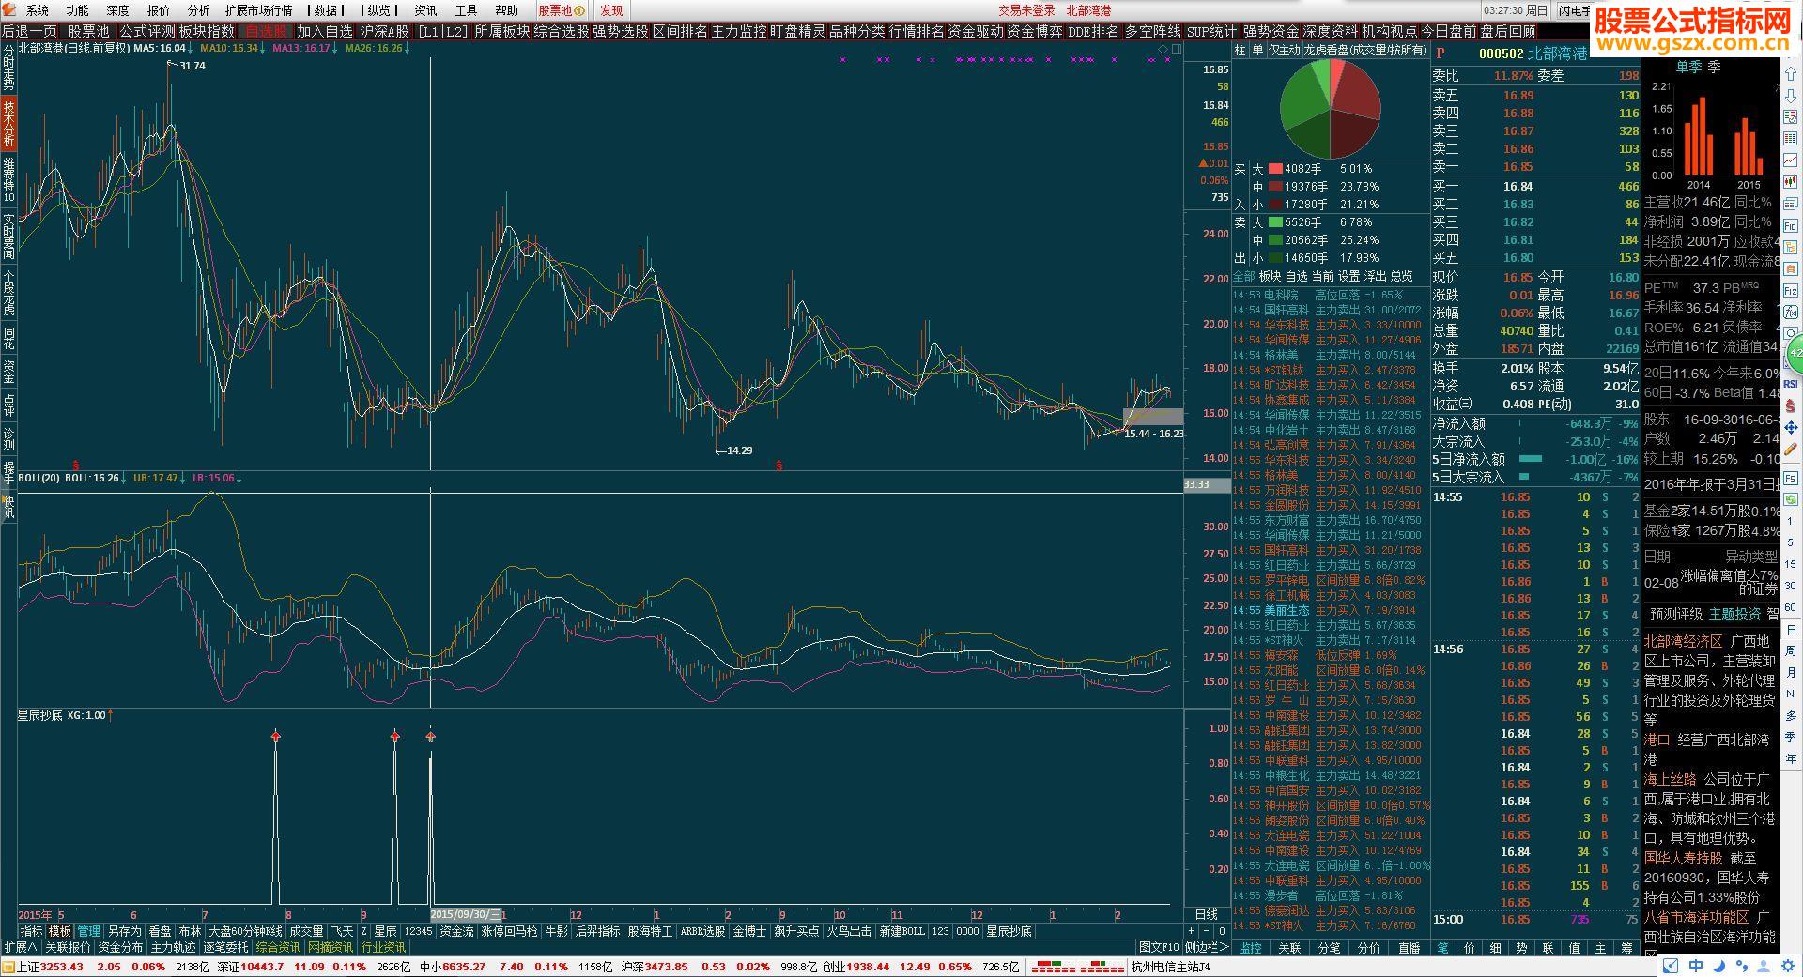Click the IME moon icon in tray

tap(1719, 966)
